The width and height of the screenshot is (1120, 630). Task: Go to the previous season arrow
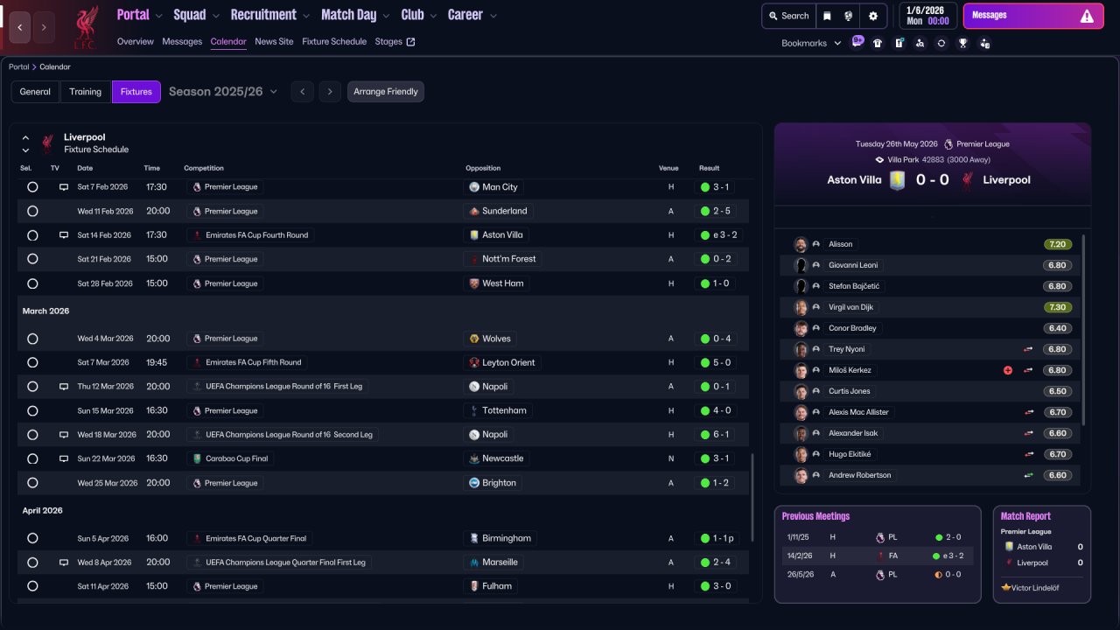tap(302, 92)
